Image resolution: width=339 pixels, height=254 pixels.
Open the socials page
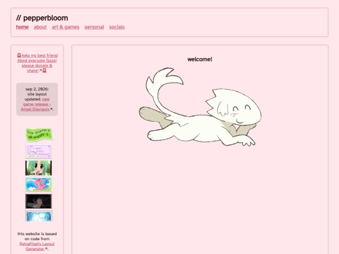pyautogui.click(x=117, y=27)
